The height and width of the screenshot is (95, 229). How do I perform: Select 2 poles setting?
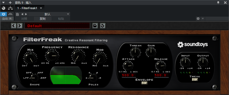tap(86, 78)
